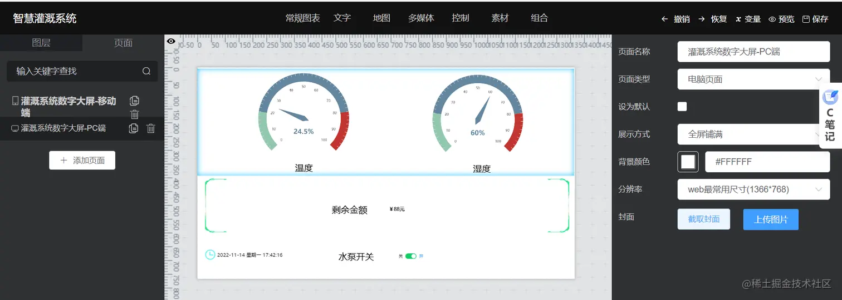Open the 文字 menu
The image size is (842, 300).
point(342,18)
